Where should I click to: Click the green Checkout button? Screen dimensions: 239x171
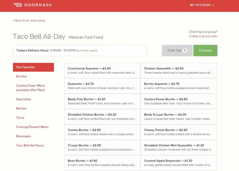pyautogui.click(x=205, y=51)
